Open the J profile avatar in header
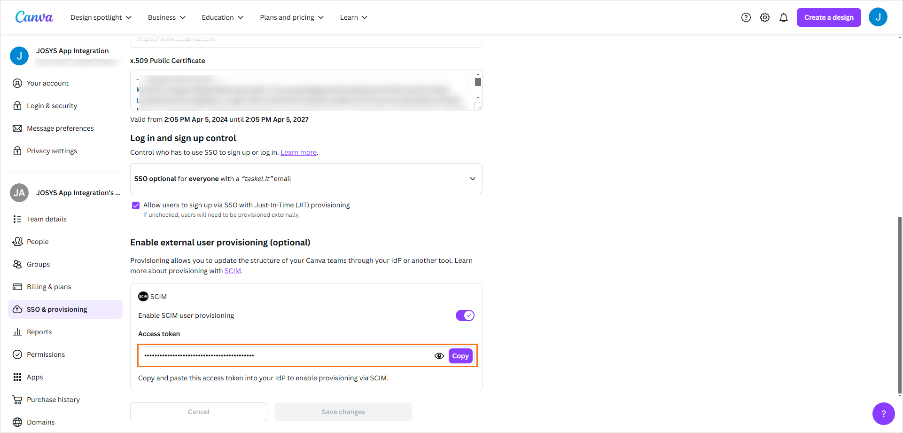Image resolution: width=903 pixels, height=433 pixels. pos(878,17)
